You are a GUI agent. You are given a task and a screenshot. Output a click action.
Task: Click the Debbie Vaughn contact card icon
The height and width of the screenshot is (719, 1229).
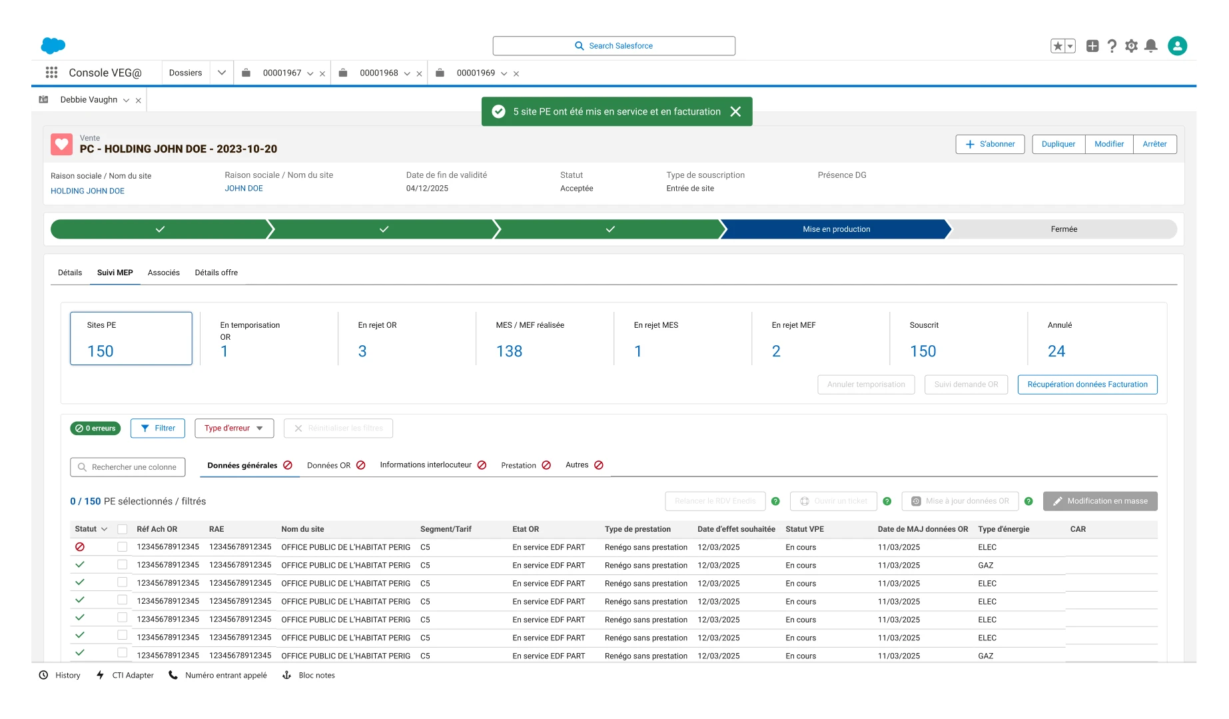44,99
